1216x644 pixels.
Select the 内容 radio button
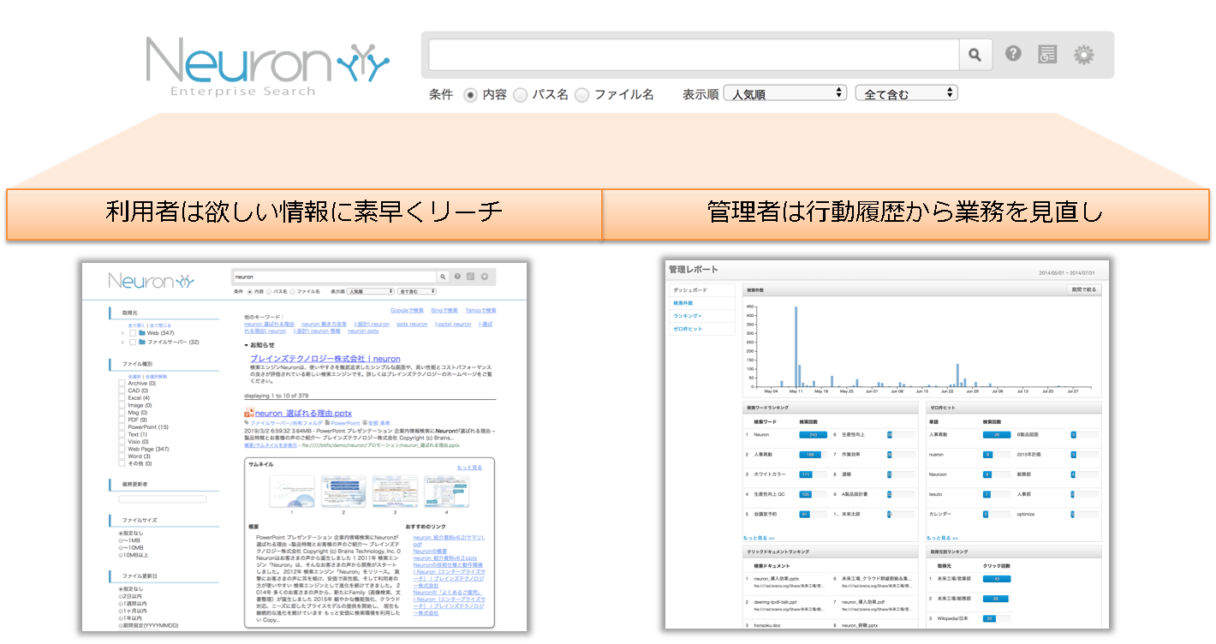470,94
